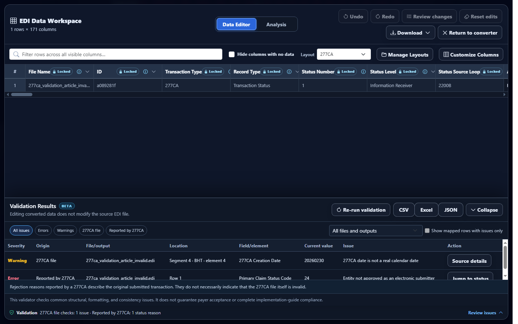518x324 pixels.
Task: Click the Locked badge on Status Number column
Action: click(x=346, y=72)
